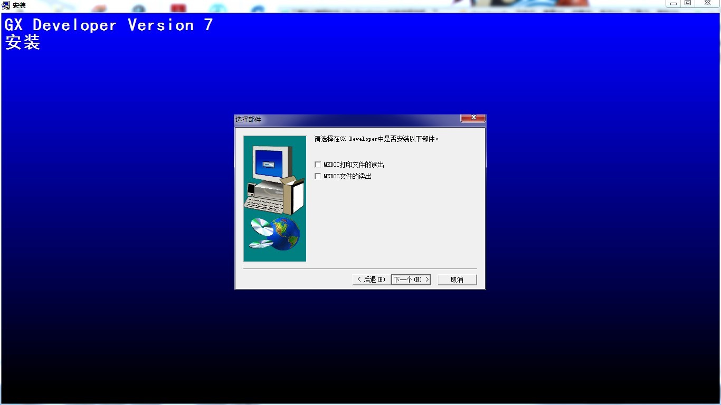
Task: Click the blue globe graphic
Action: coord(286,234)
